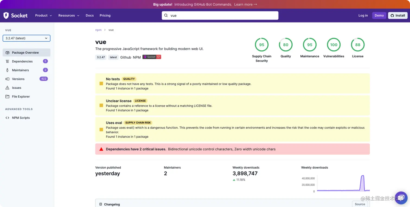This screenshot has width=410, height=207.
Task: Click the red critical issues triangle icon
Action: point(101,149)
